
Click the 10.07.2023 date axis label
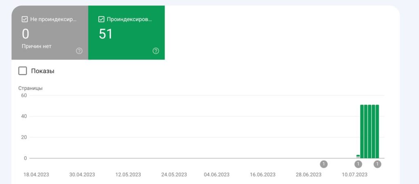point(354,175)
